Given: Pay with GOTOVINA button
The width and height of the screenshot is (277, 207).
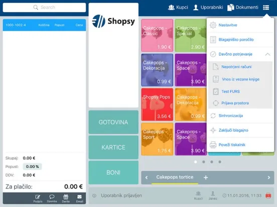Looking at the screenshot, I should point(113,122).
